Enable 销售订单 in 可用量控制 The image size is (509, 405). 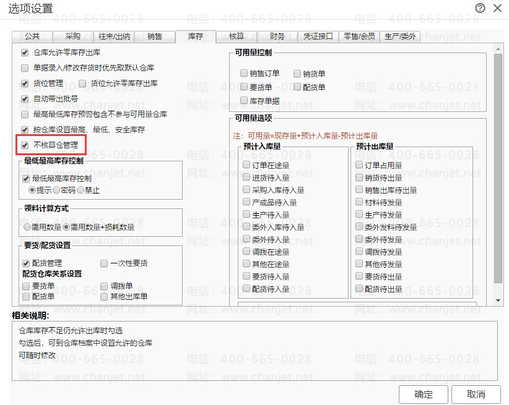(244, 74)
